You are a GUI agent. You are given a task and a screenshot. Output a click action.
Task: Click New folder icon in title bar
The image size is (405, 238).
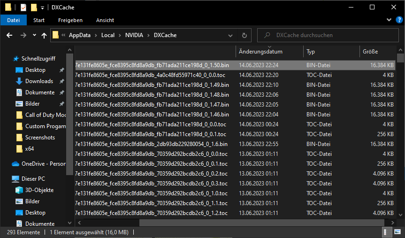point(34,8)
